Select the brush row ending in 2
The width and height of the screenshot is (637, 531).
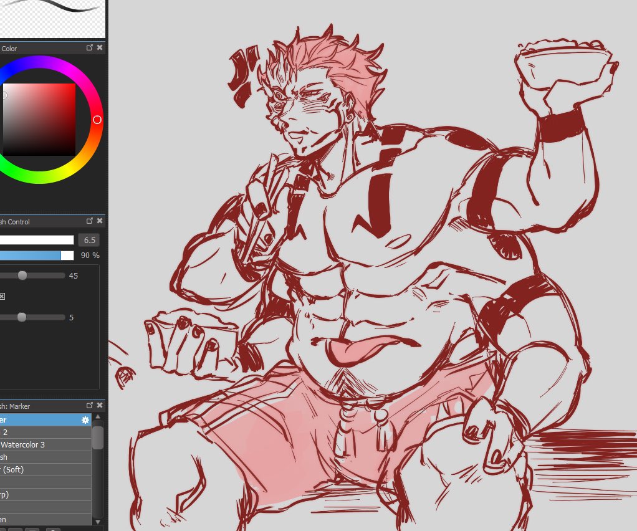45,433
